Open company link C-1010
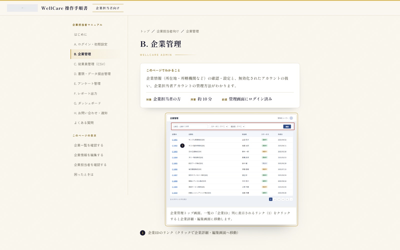The width and height of the screenshot is (400, 250). point(175,193)
